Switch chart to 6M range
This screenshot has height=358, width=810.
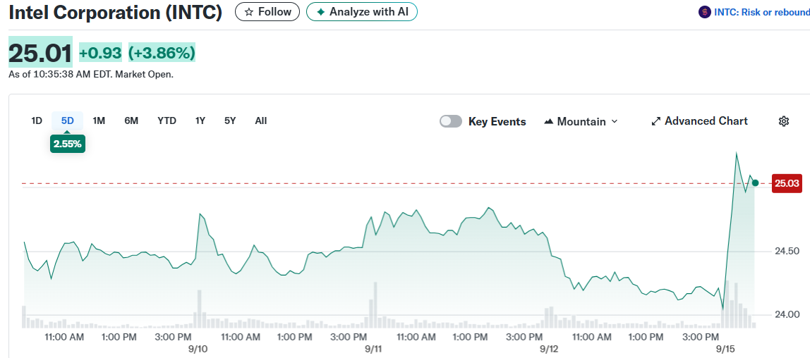click(131, 121)
